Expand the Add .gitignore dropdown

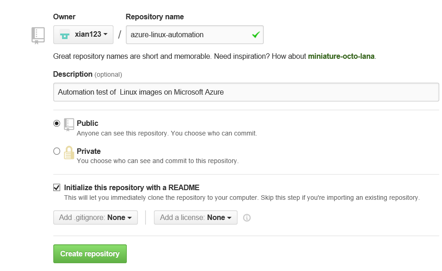96,218
